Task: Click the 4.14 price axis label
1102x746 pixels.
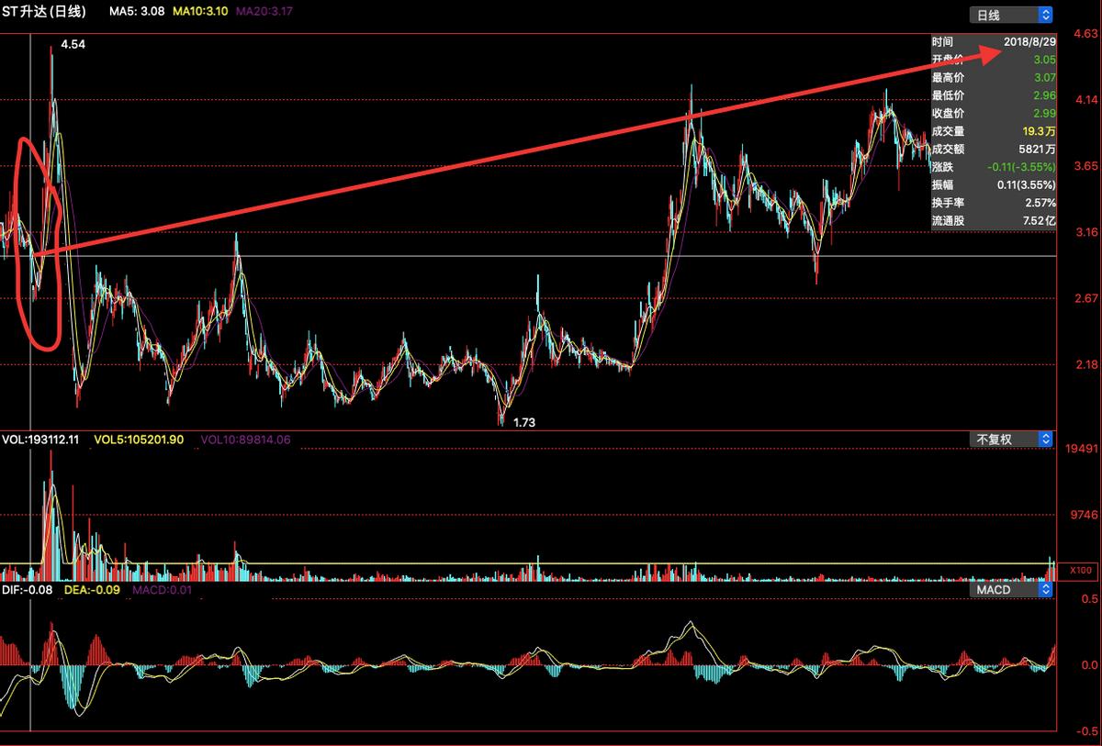Action: 1085,100
